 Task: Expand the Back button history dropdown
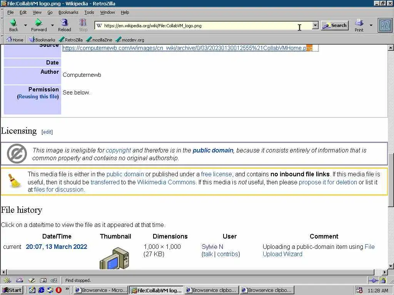[25, 25]
